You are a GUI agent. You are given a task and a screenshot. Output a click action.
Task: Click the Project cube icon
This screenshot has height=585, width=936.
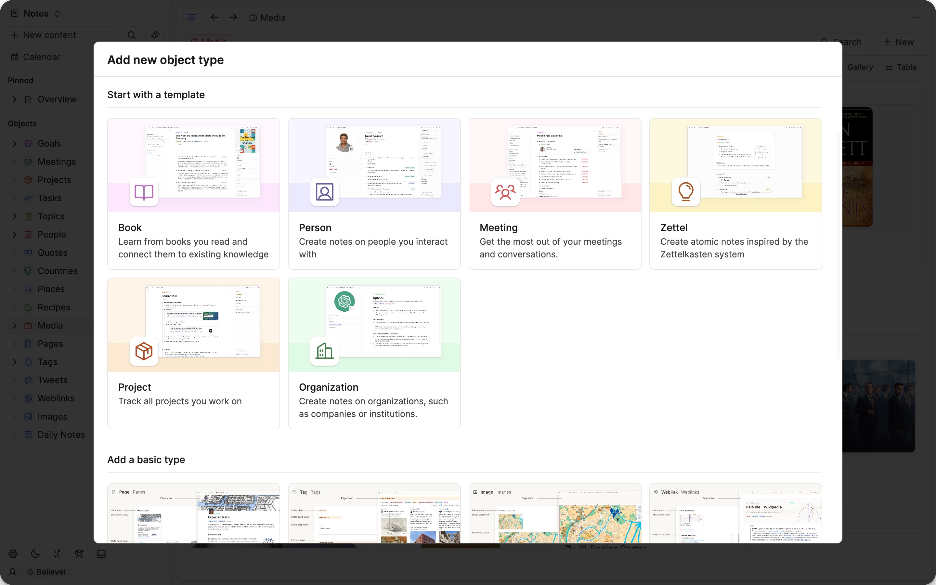tap(144, 351)
